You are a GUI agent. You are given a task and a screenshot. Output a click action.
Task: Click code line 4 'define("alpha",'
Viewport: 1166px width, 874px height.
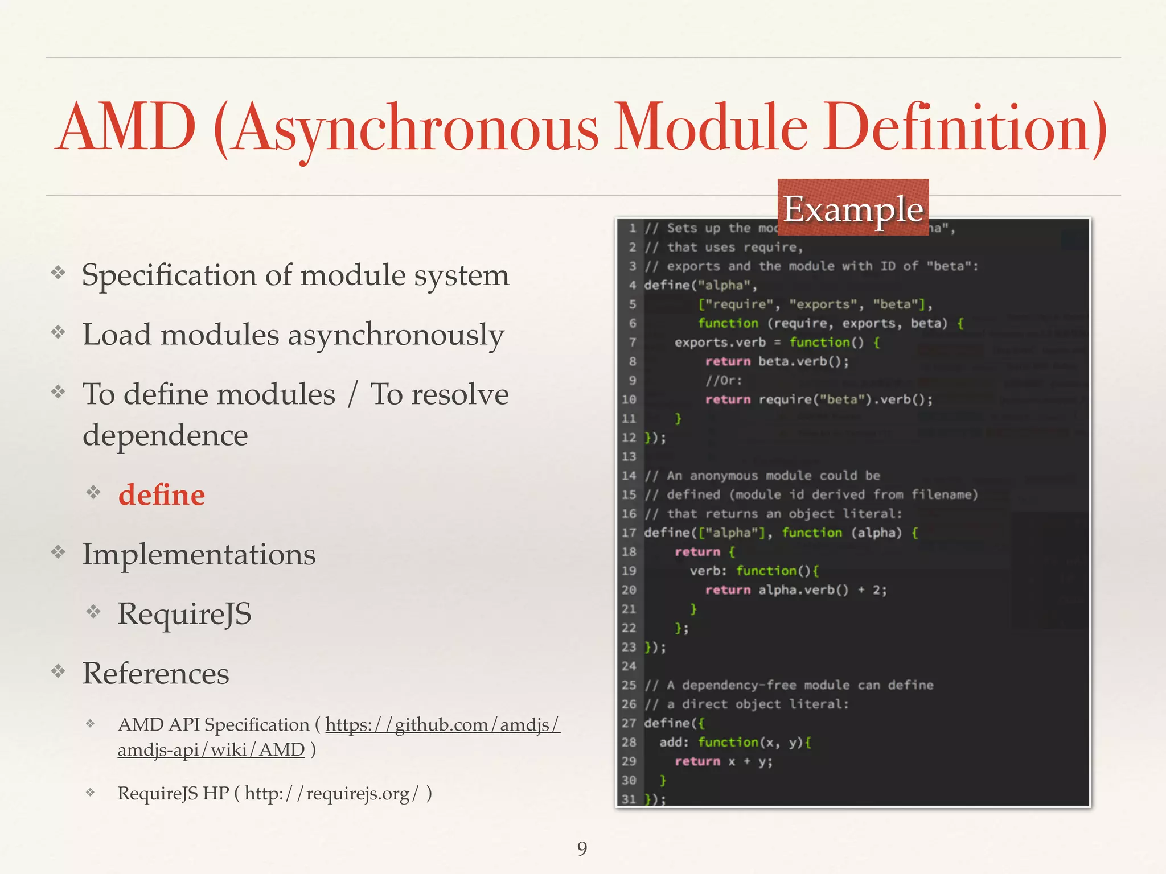(x=701, y=285)
